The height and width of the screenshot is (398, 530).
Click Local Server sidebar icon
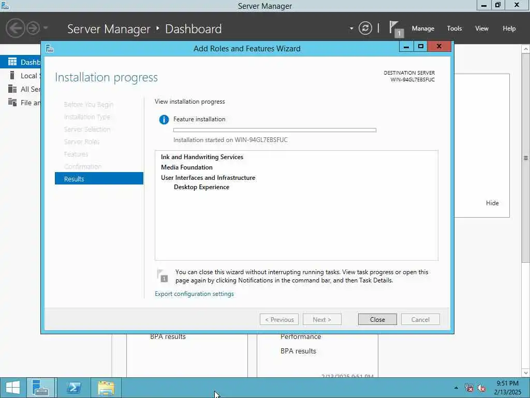pos(12,75)
